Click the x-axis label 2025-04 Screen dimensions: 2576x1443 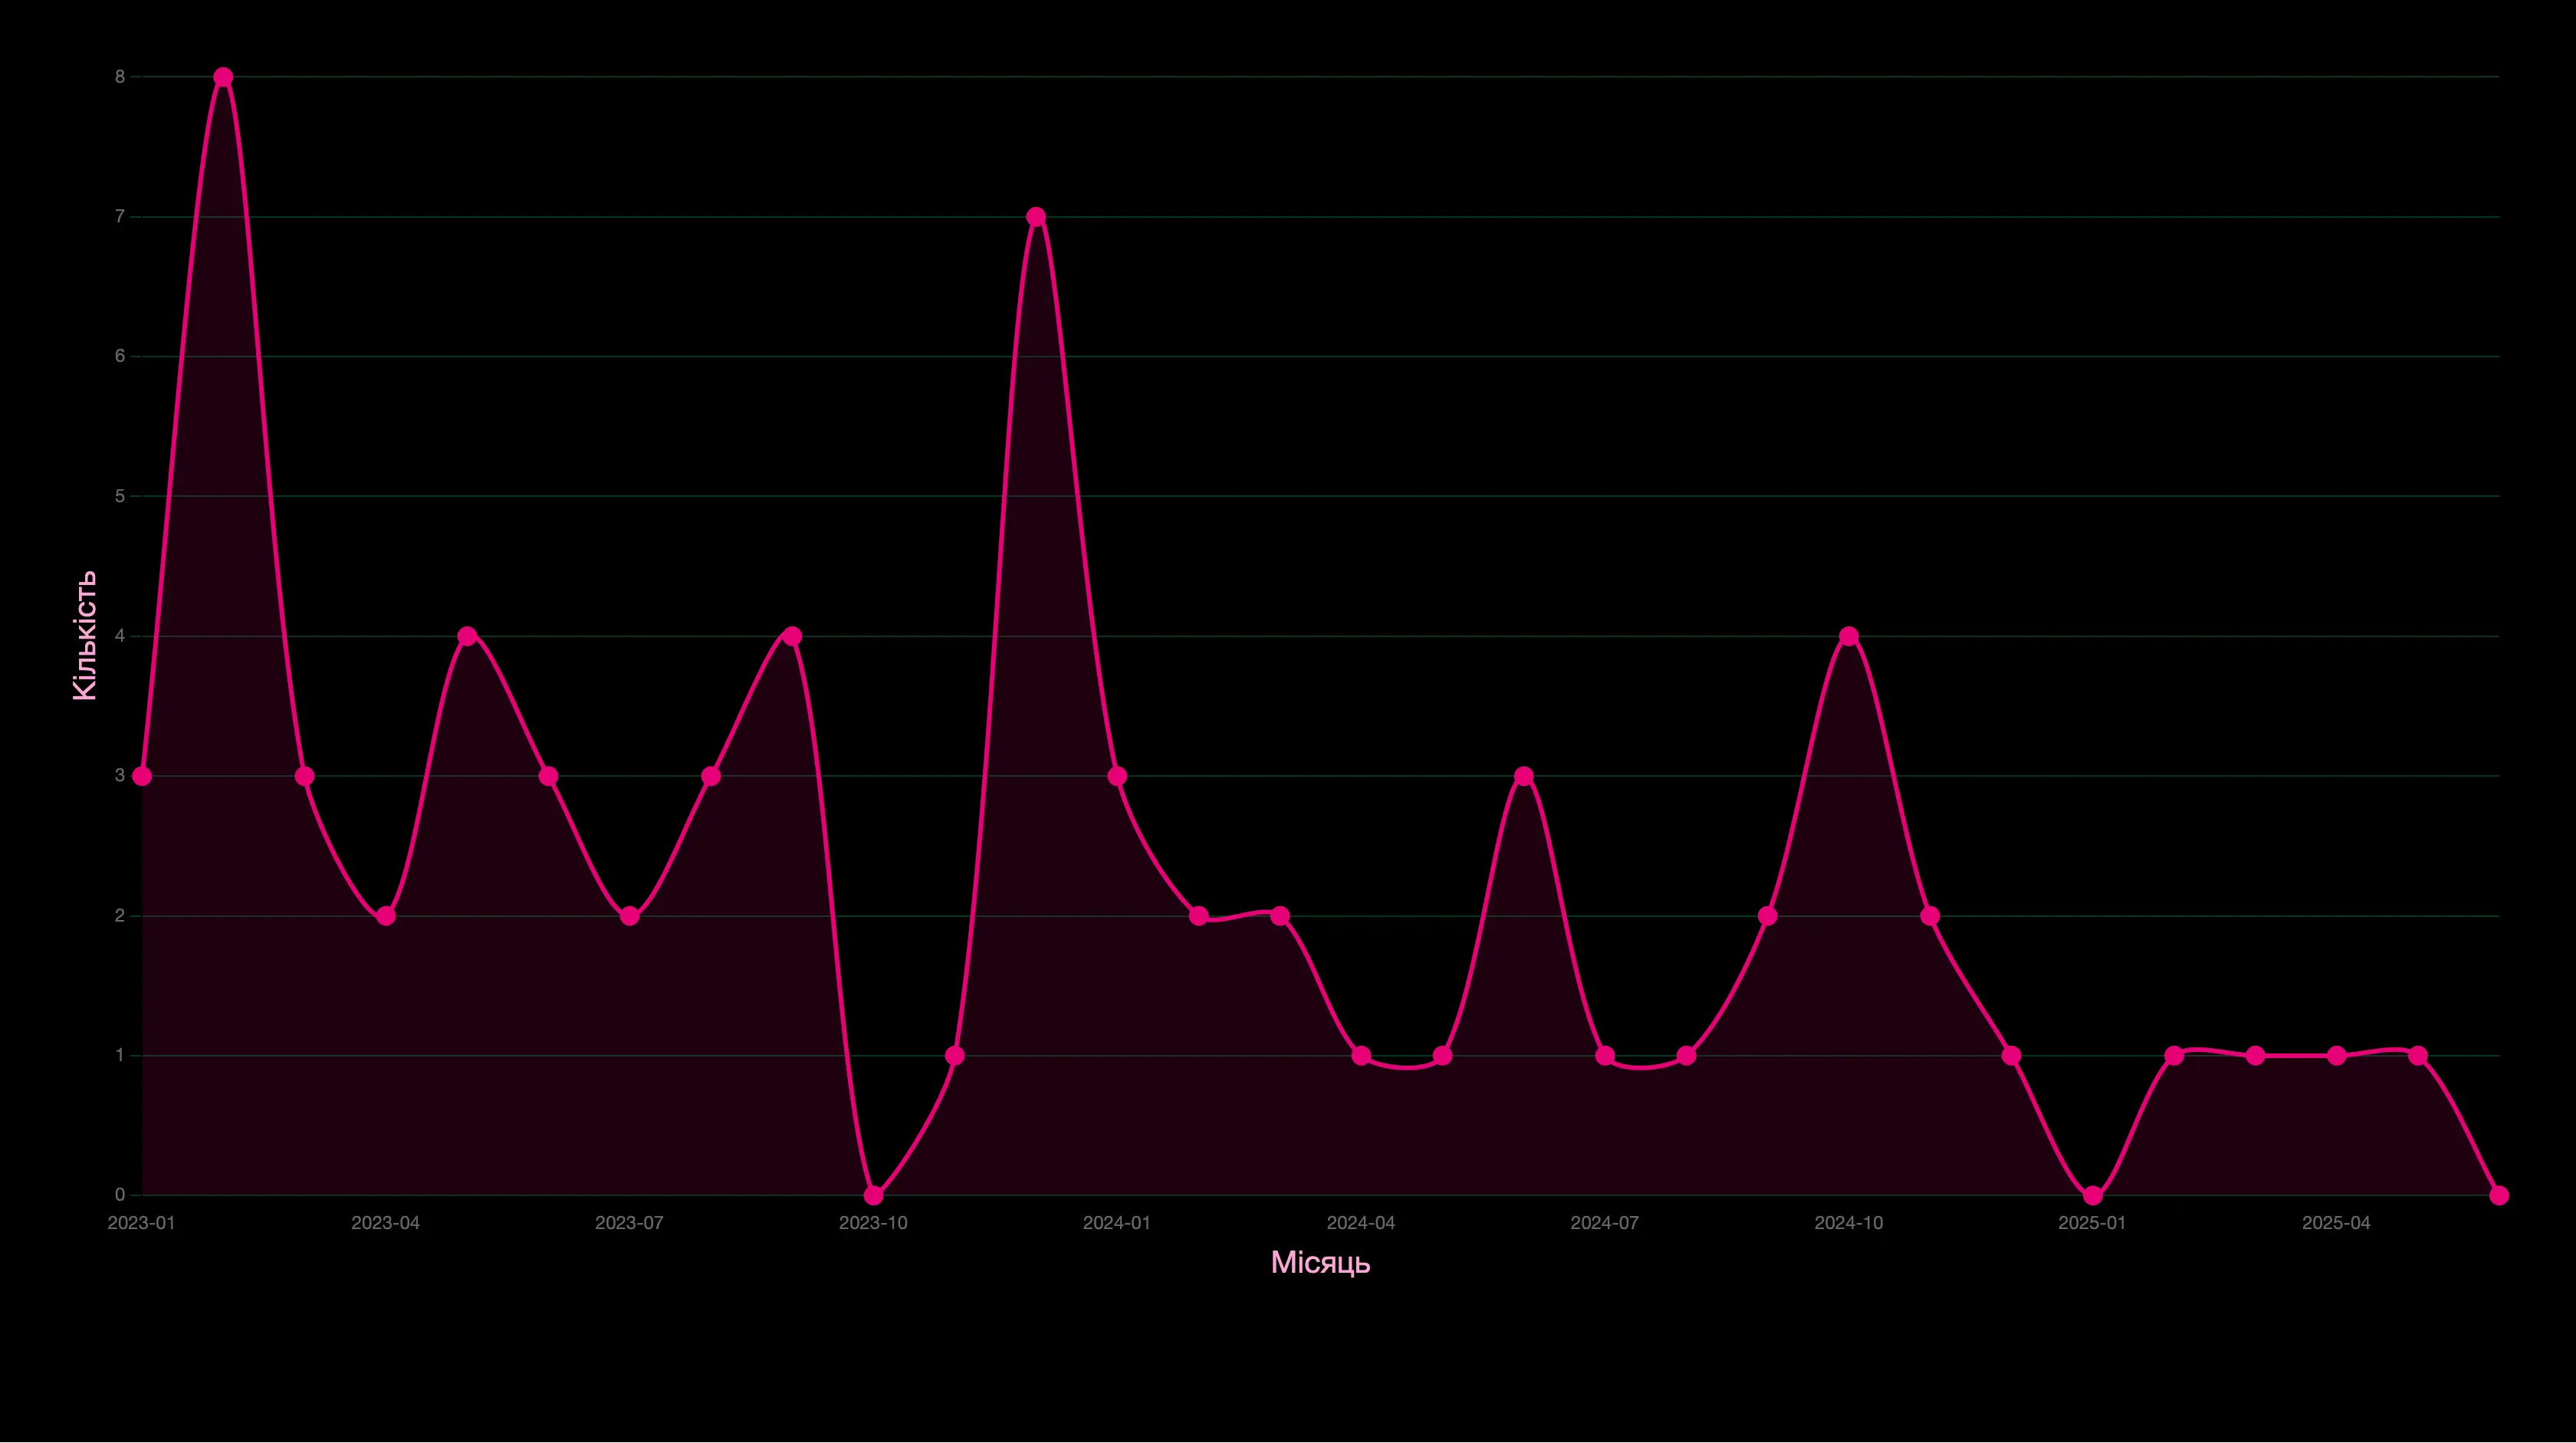tap(2336, 1223)
